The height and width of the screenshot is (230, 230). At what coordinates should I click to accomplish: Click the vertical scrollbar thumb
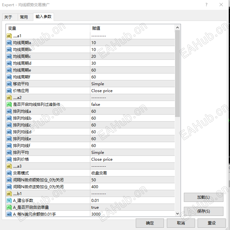177,74
